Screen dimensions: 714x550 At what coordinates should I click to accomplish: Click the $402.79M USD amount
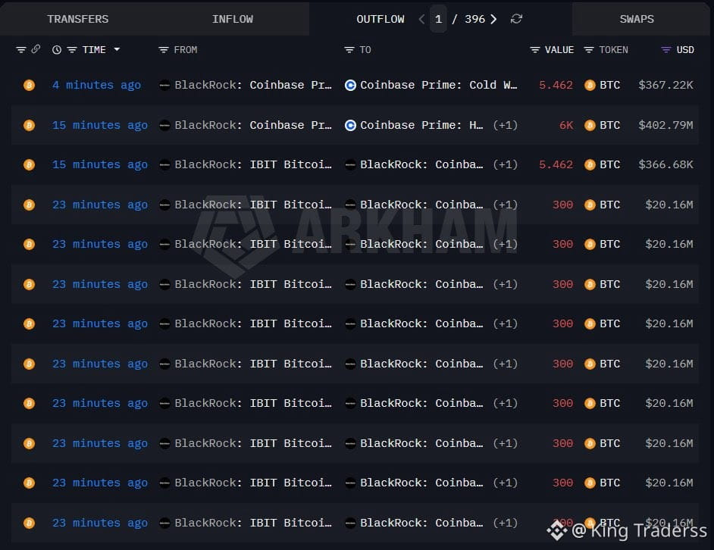665,125
